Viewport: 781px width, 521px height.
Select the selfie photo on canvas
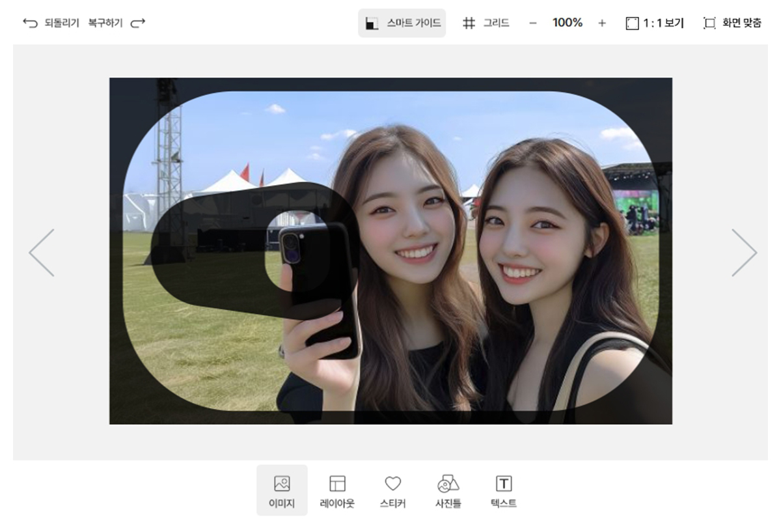pos(390,251)
